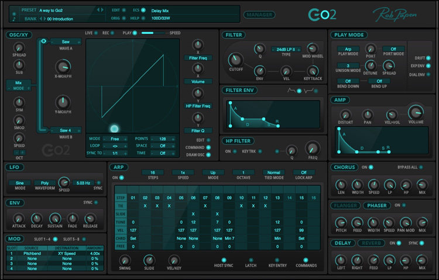Open the arp 16 steps selector
Screen dimensions: 439x280
click(153, 172)
